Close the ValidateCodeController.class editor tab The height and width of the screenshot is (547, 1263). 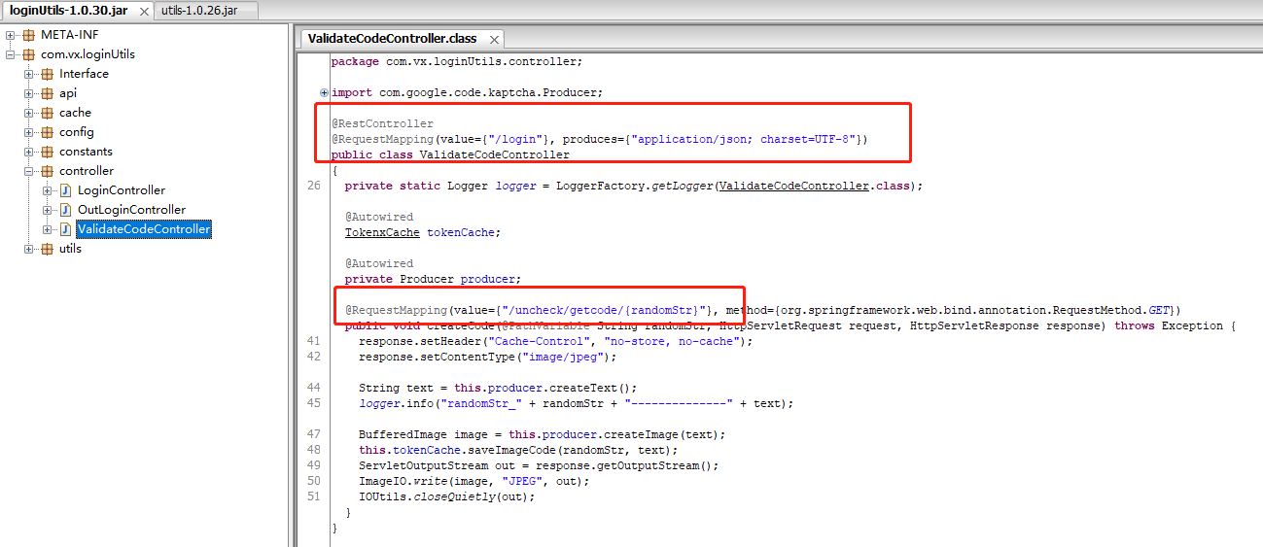tap(494, 40)
